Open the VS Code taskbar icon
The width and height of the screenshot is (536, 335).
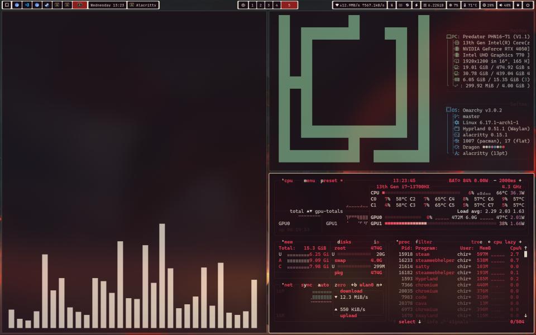click(x=27, y=5)
